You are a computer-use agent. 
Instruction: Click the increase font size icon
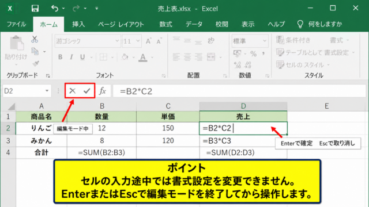(149, 41)
